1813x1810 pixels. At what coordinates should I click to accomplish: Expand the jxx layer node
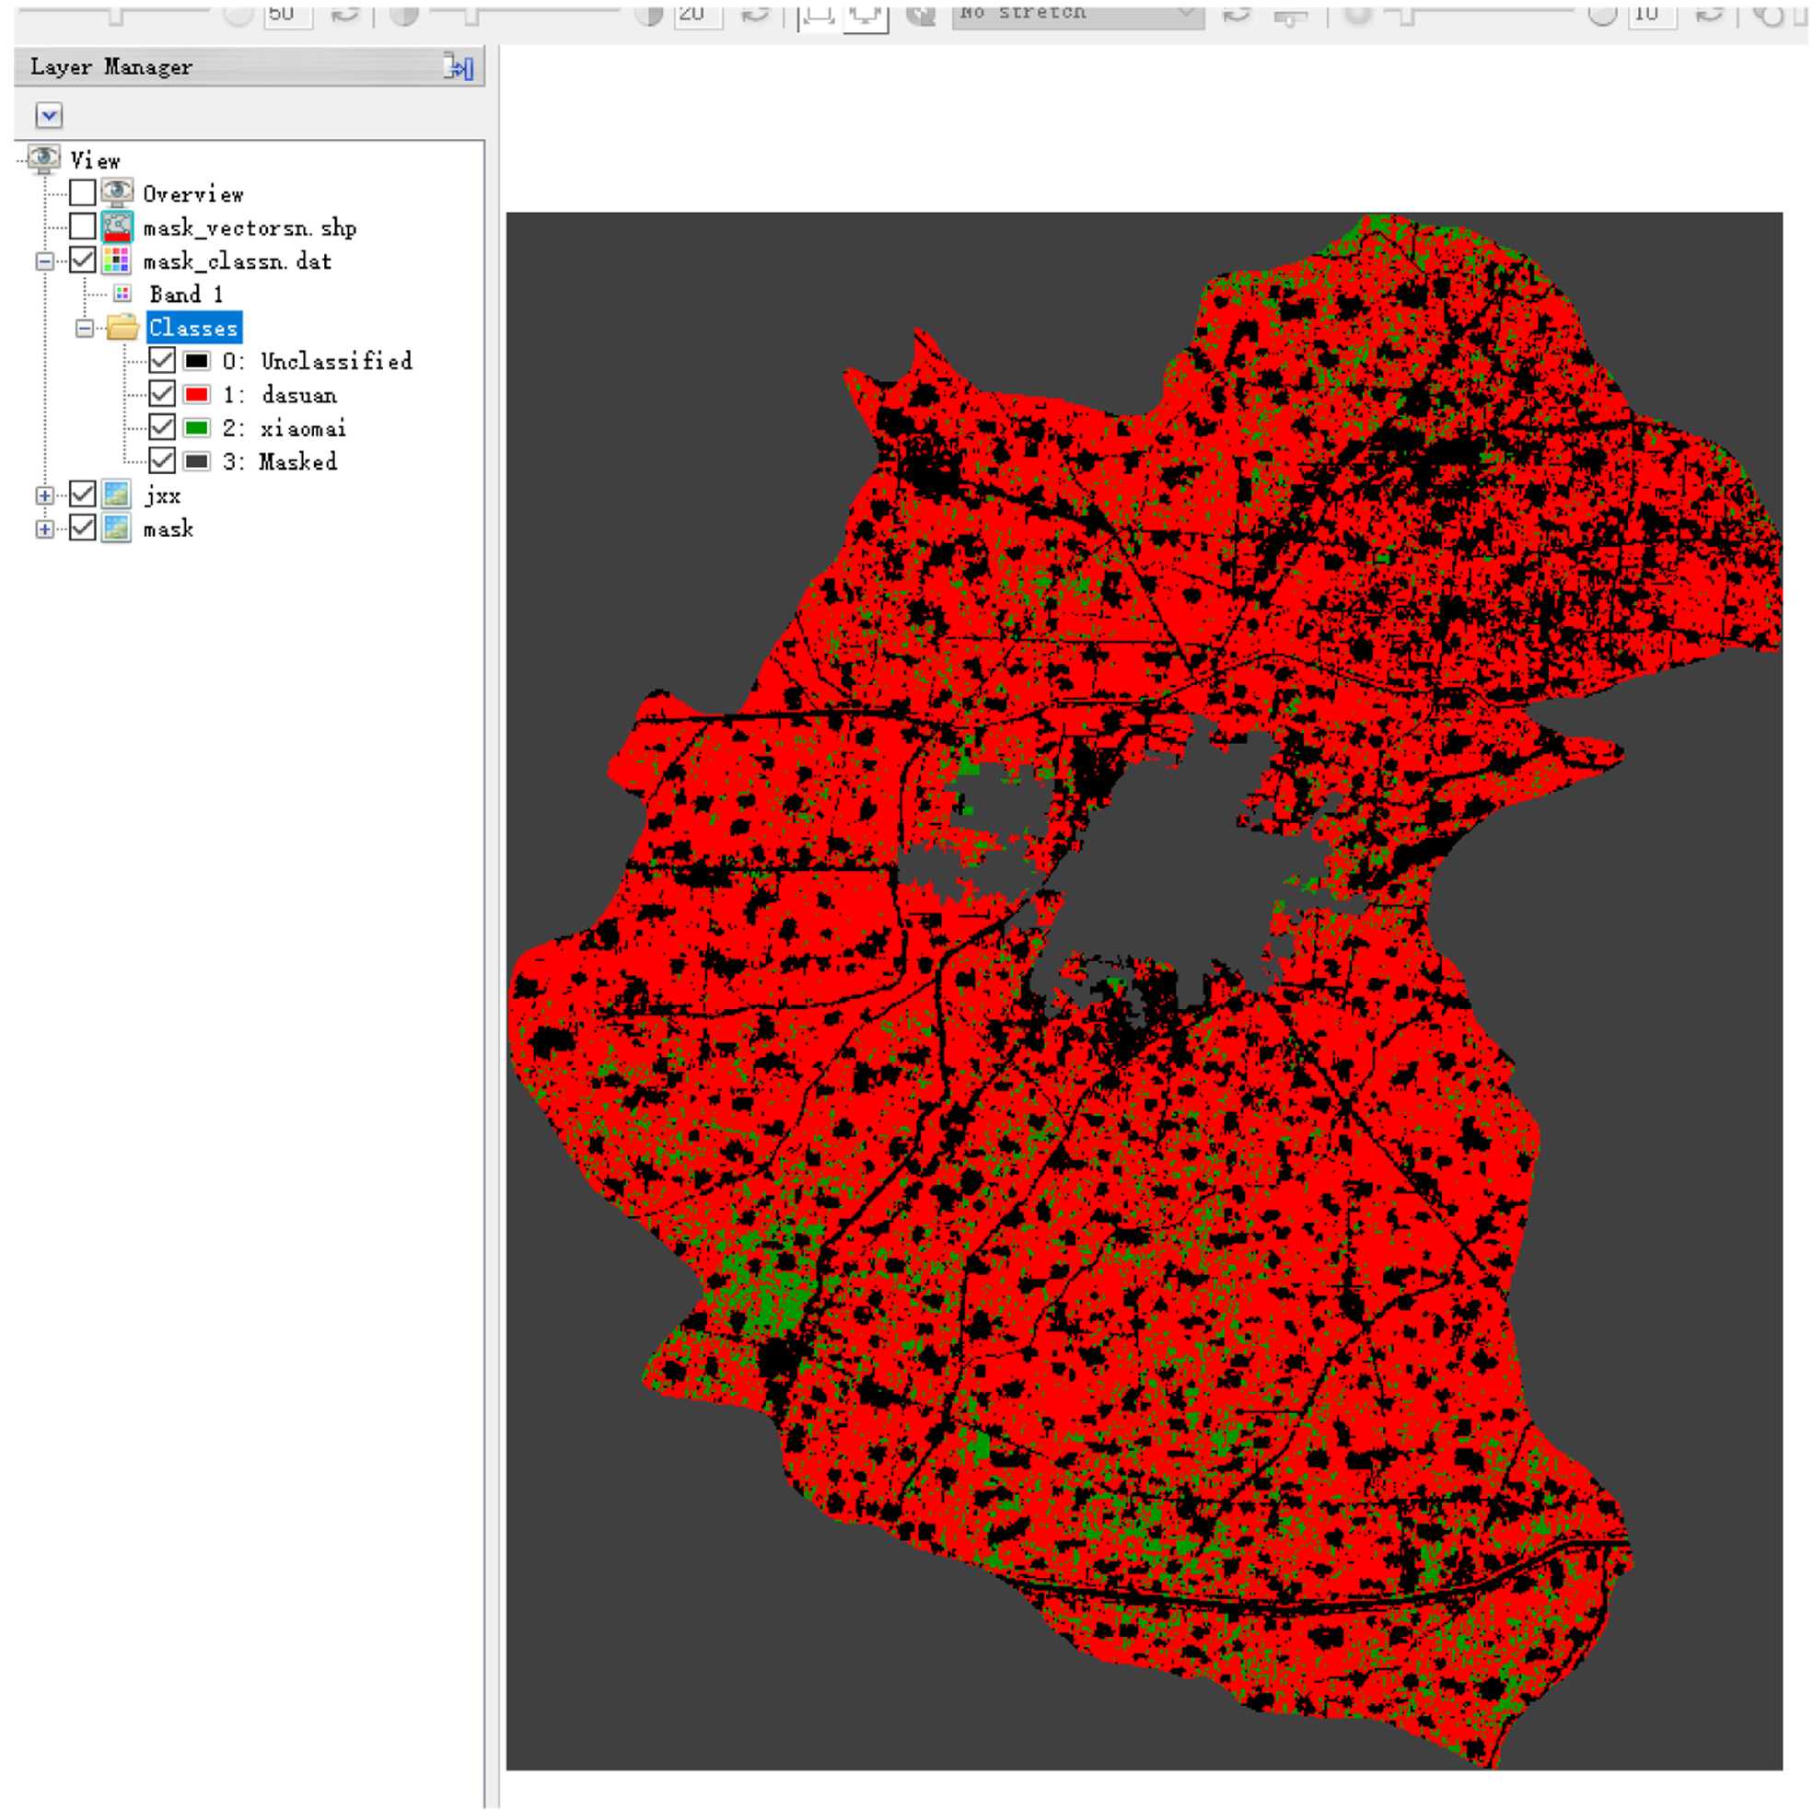pyautogui.click(x=44, y=495)
